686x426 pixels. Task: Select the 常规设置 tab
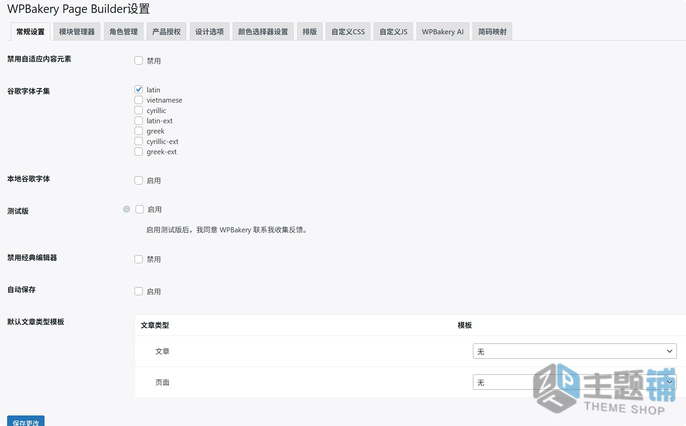click(31, 32)
